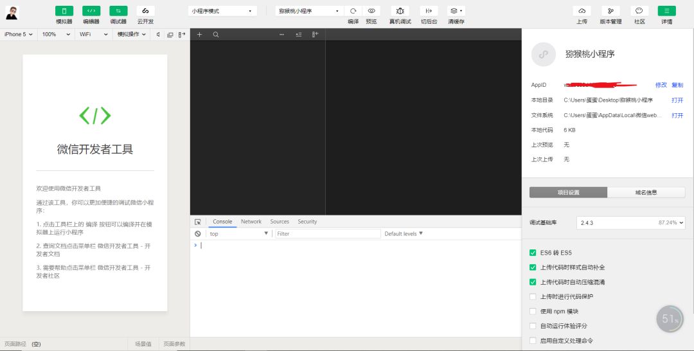Click 打开 link for 本地目录
The image size is (694, 351).
click(677, 100)
